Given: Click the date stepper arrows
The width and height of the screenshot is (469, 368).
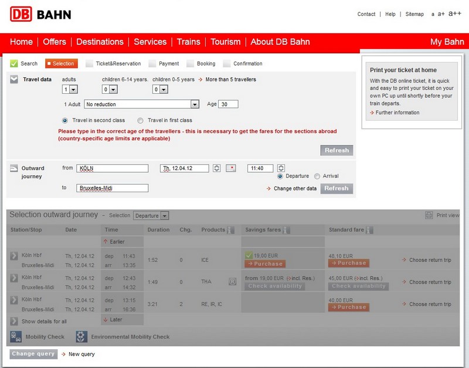Looking at the screenshot, I should point(216,168).
